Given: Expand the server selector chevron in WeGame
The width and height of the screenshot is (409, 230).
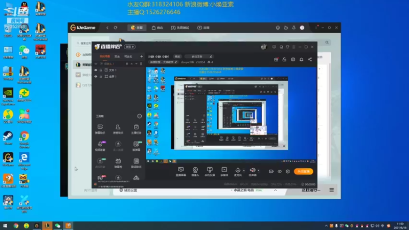Looking at the screenshot, I should [x=276, y=190].
